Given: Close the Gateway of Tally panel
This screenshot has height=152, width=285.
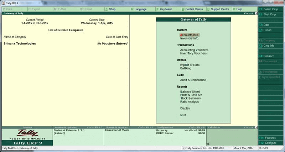Looking at the screenshot, I should [256, 14].
